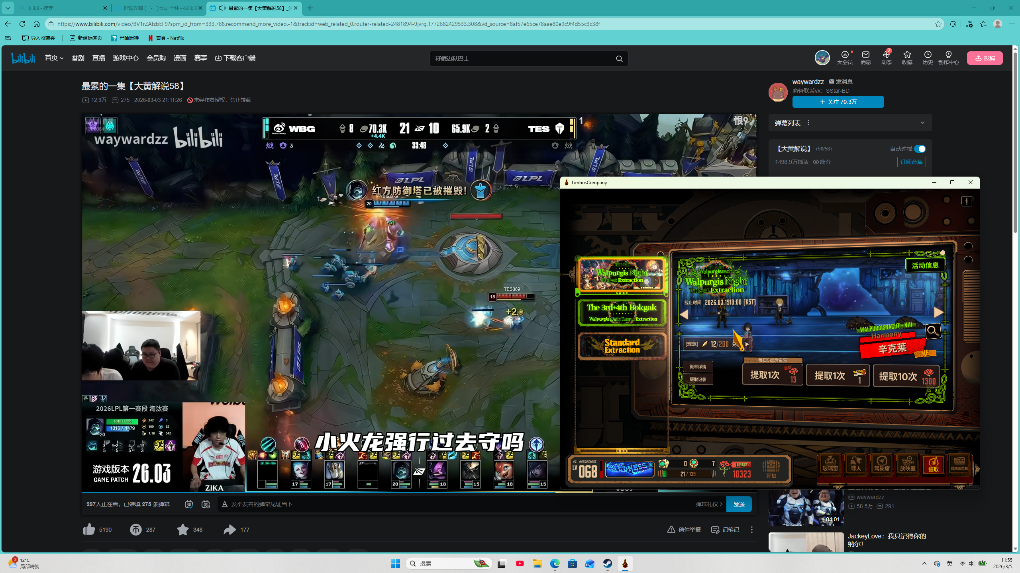Image resolution: width=1020 pixels, height=573 pixels.
Task: Click the 关注 70.3万 follow button
Action: [x=838, y=102]
